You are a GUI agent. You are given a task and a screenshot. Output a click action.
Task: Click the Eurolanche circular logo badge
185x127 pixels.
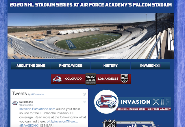(x=106, y=102)
